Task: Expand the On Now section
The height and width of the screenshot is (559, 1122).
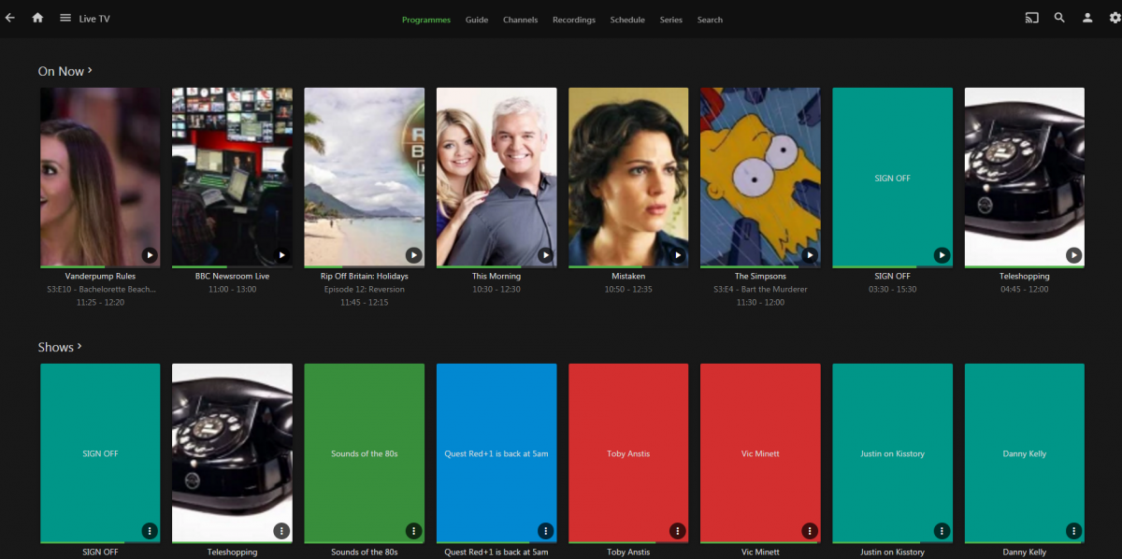Action: [65, 71]
